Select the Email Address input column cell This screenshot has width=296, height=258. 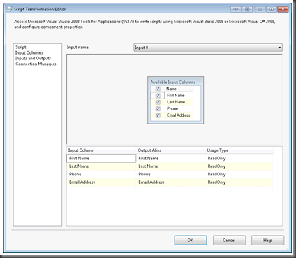click(101, 182)
